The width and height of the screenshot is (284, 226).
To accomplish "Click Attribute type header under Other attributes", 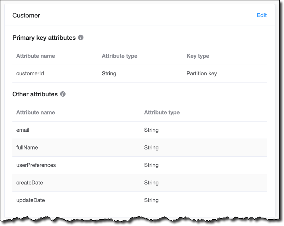I will point(162,112).
